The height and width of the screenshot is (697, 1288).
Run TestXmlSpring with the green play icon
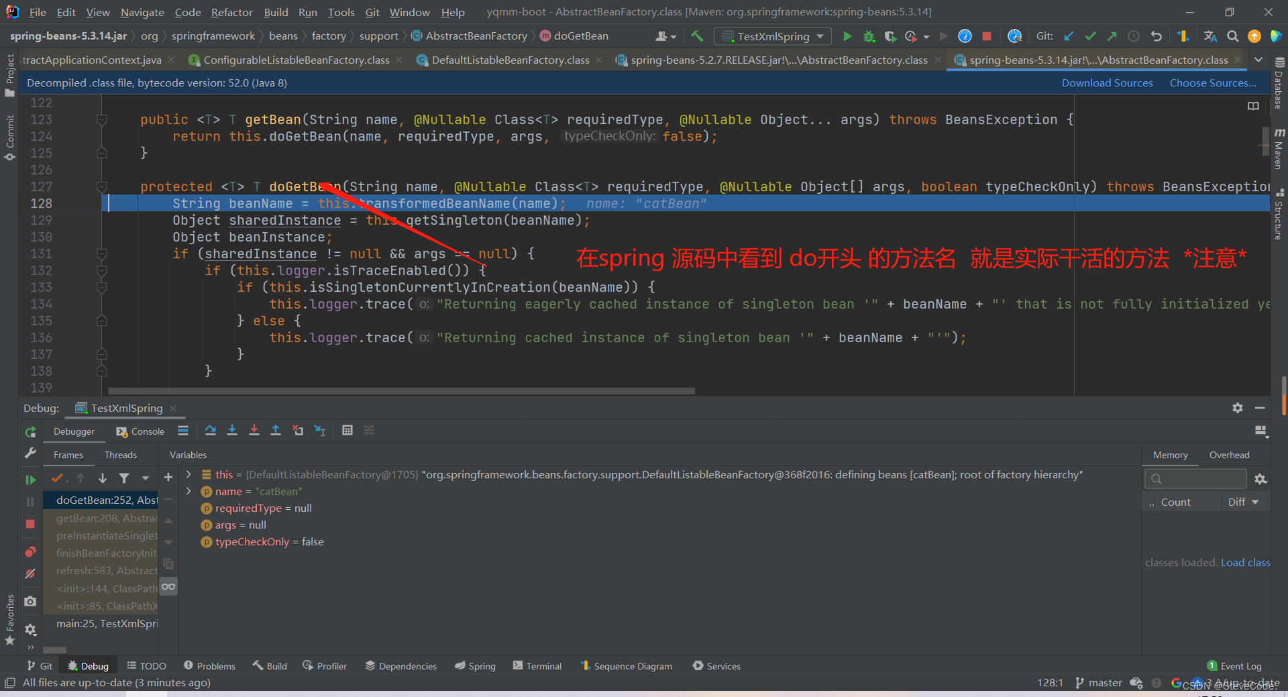click(847, 36)
